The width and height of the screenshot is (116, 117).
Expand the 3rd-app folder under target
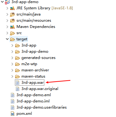12,45
